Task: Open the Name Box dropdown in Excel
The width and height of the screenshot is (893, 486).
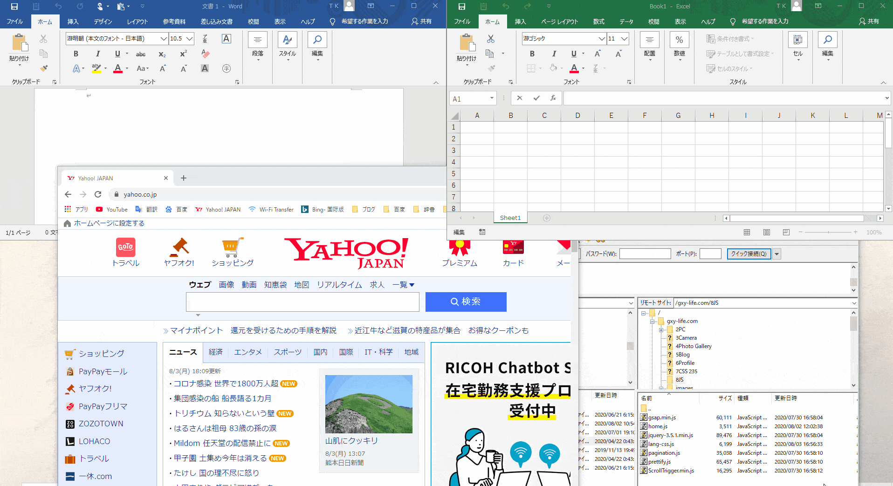Action: tap(492, 98)
